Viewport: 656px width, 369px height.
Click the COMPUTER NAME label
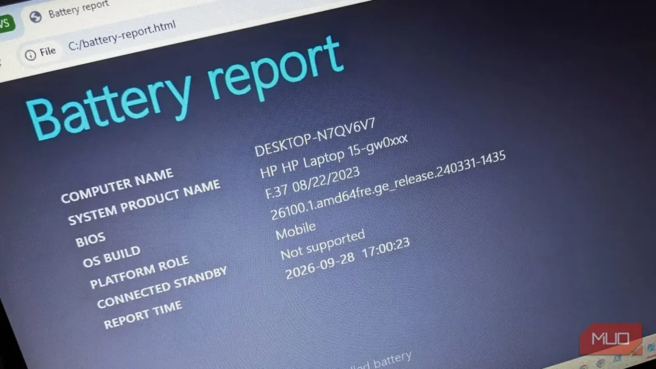(117, 185)
